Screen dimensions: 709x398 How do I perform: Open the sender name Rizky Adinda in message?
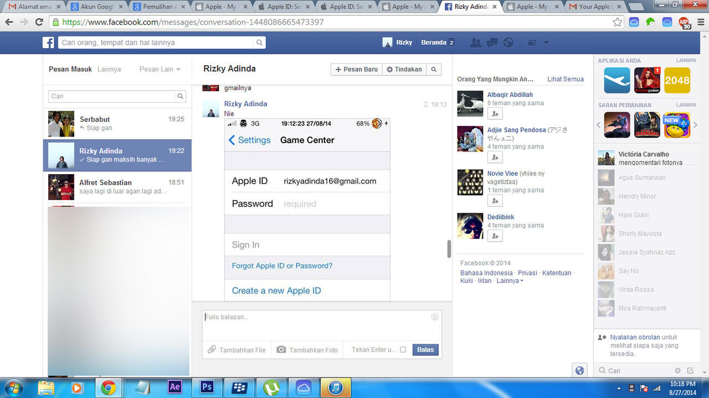tap(245, 103)
